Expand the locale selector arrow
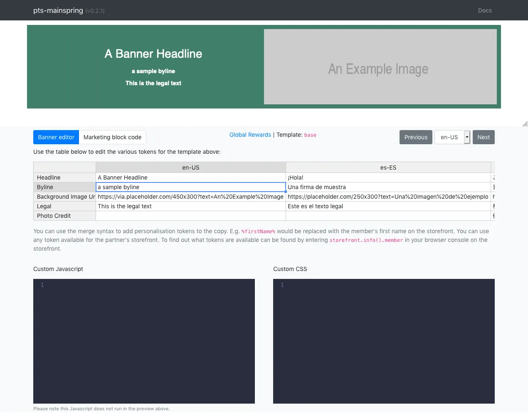Image resolution: width=528 pixels, height=414 pixels. coord(466,137)
